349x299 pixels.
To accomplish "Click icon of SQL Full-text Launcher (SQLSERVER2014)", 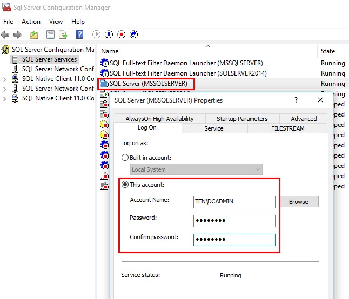I will click(x=104, y=73).
